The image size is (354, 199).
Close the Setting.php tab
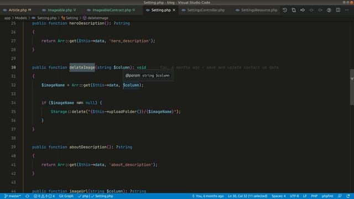174,10
